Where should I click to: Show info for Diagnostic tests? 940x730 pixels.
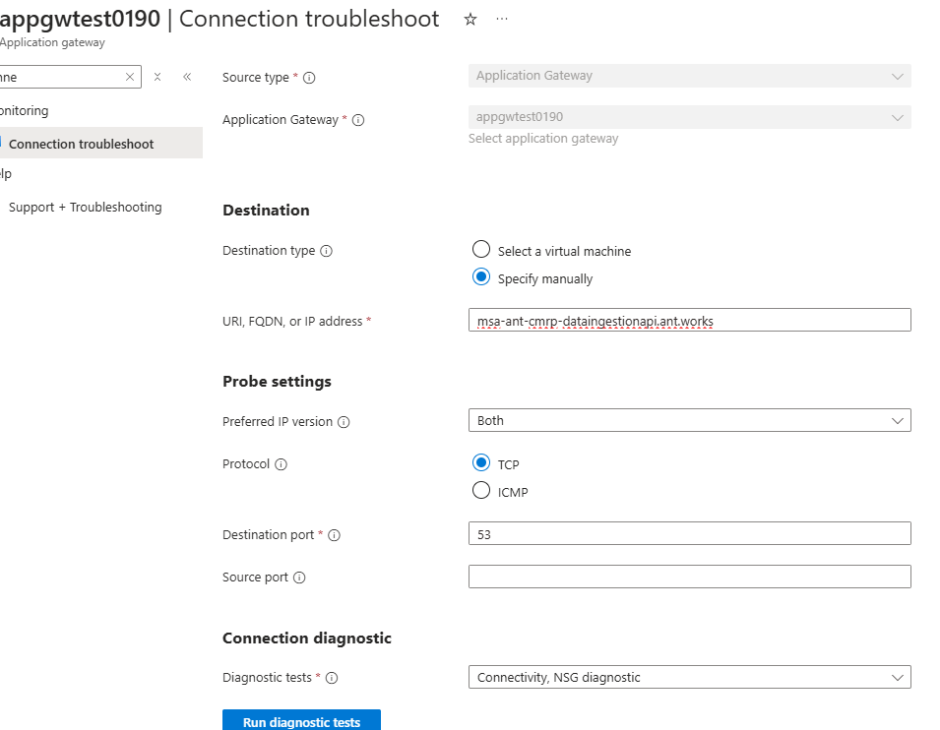point(332,678)
